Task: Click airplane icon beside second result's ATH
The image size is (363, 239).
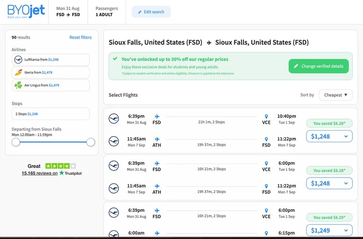Action: click(157, 186)
